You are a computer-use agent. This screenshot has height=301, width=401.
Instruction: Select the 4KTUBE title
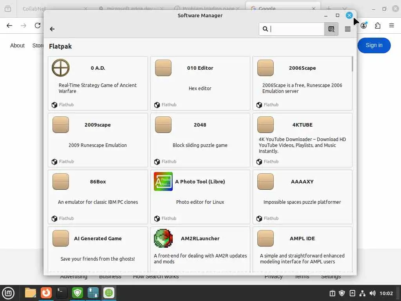point(302,125)
